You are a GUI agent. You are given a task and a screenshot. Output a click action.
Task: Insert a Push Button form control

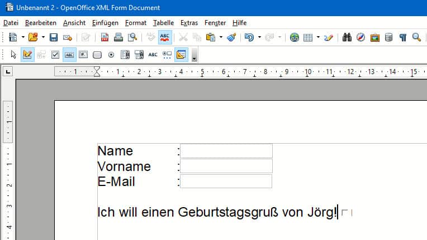97,55
